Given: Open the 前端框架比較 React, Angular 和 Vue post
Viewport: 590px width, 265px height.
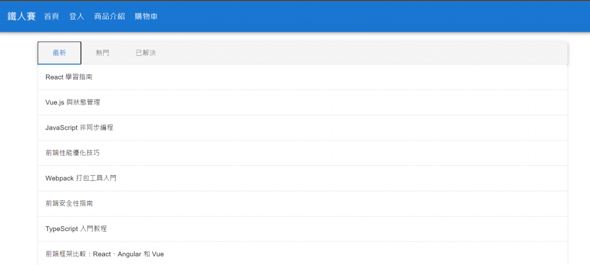Looking at the screenshot, I should [104, 253].
